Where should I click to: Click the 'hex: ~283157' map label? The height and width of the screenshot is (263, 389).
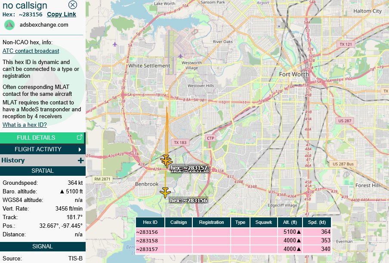(x=189, y=168)
